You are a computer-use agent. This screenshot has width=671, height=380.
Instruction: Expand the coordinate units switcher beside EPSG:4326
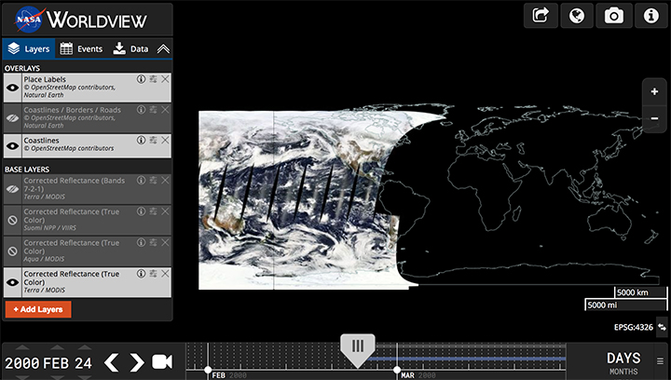pyautogui.click(x=662, y=327)
